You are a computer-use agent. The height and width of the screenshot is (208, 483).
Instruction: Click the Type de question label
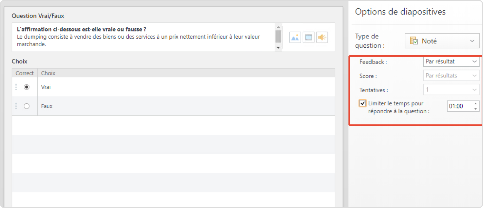pos(370,41)
